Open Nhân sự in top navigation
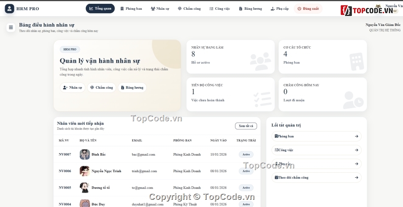The image size is (403, 207). coord(160,8)
